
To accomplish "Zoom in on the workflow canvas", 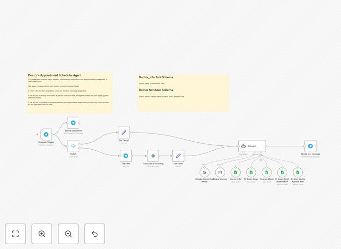I will pos(42,234).
